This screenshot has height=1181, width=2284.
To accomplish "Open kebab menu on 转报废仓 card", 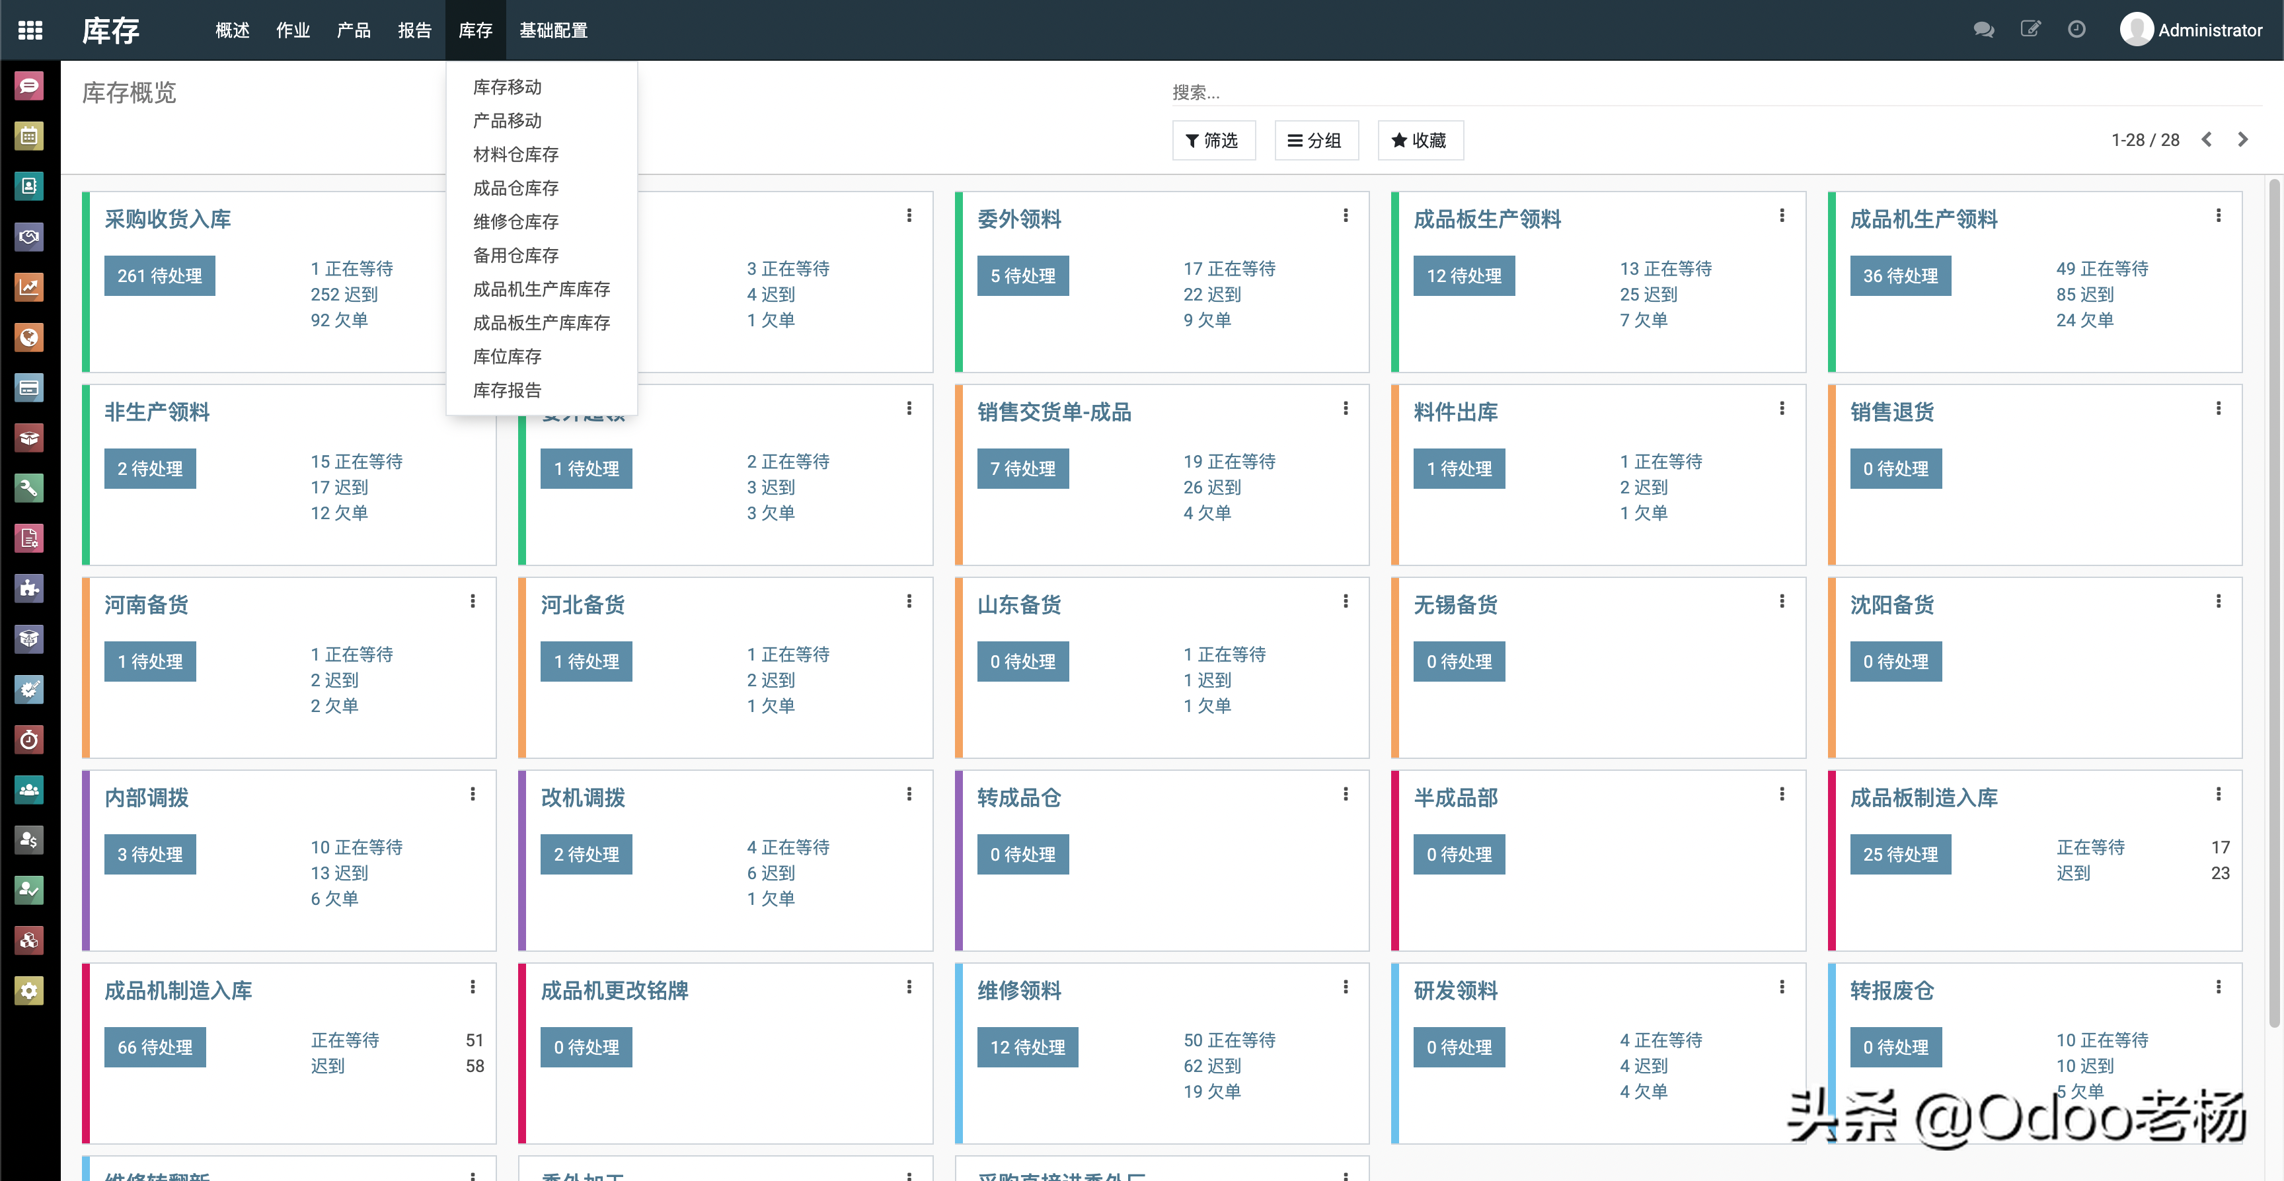I will coord(2217,987).
